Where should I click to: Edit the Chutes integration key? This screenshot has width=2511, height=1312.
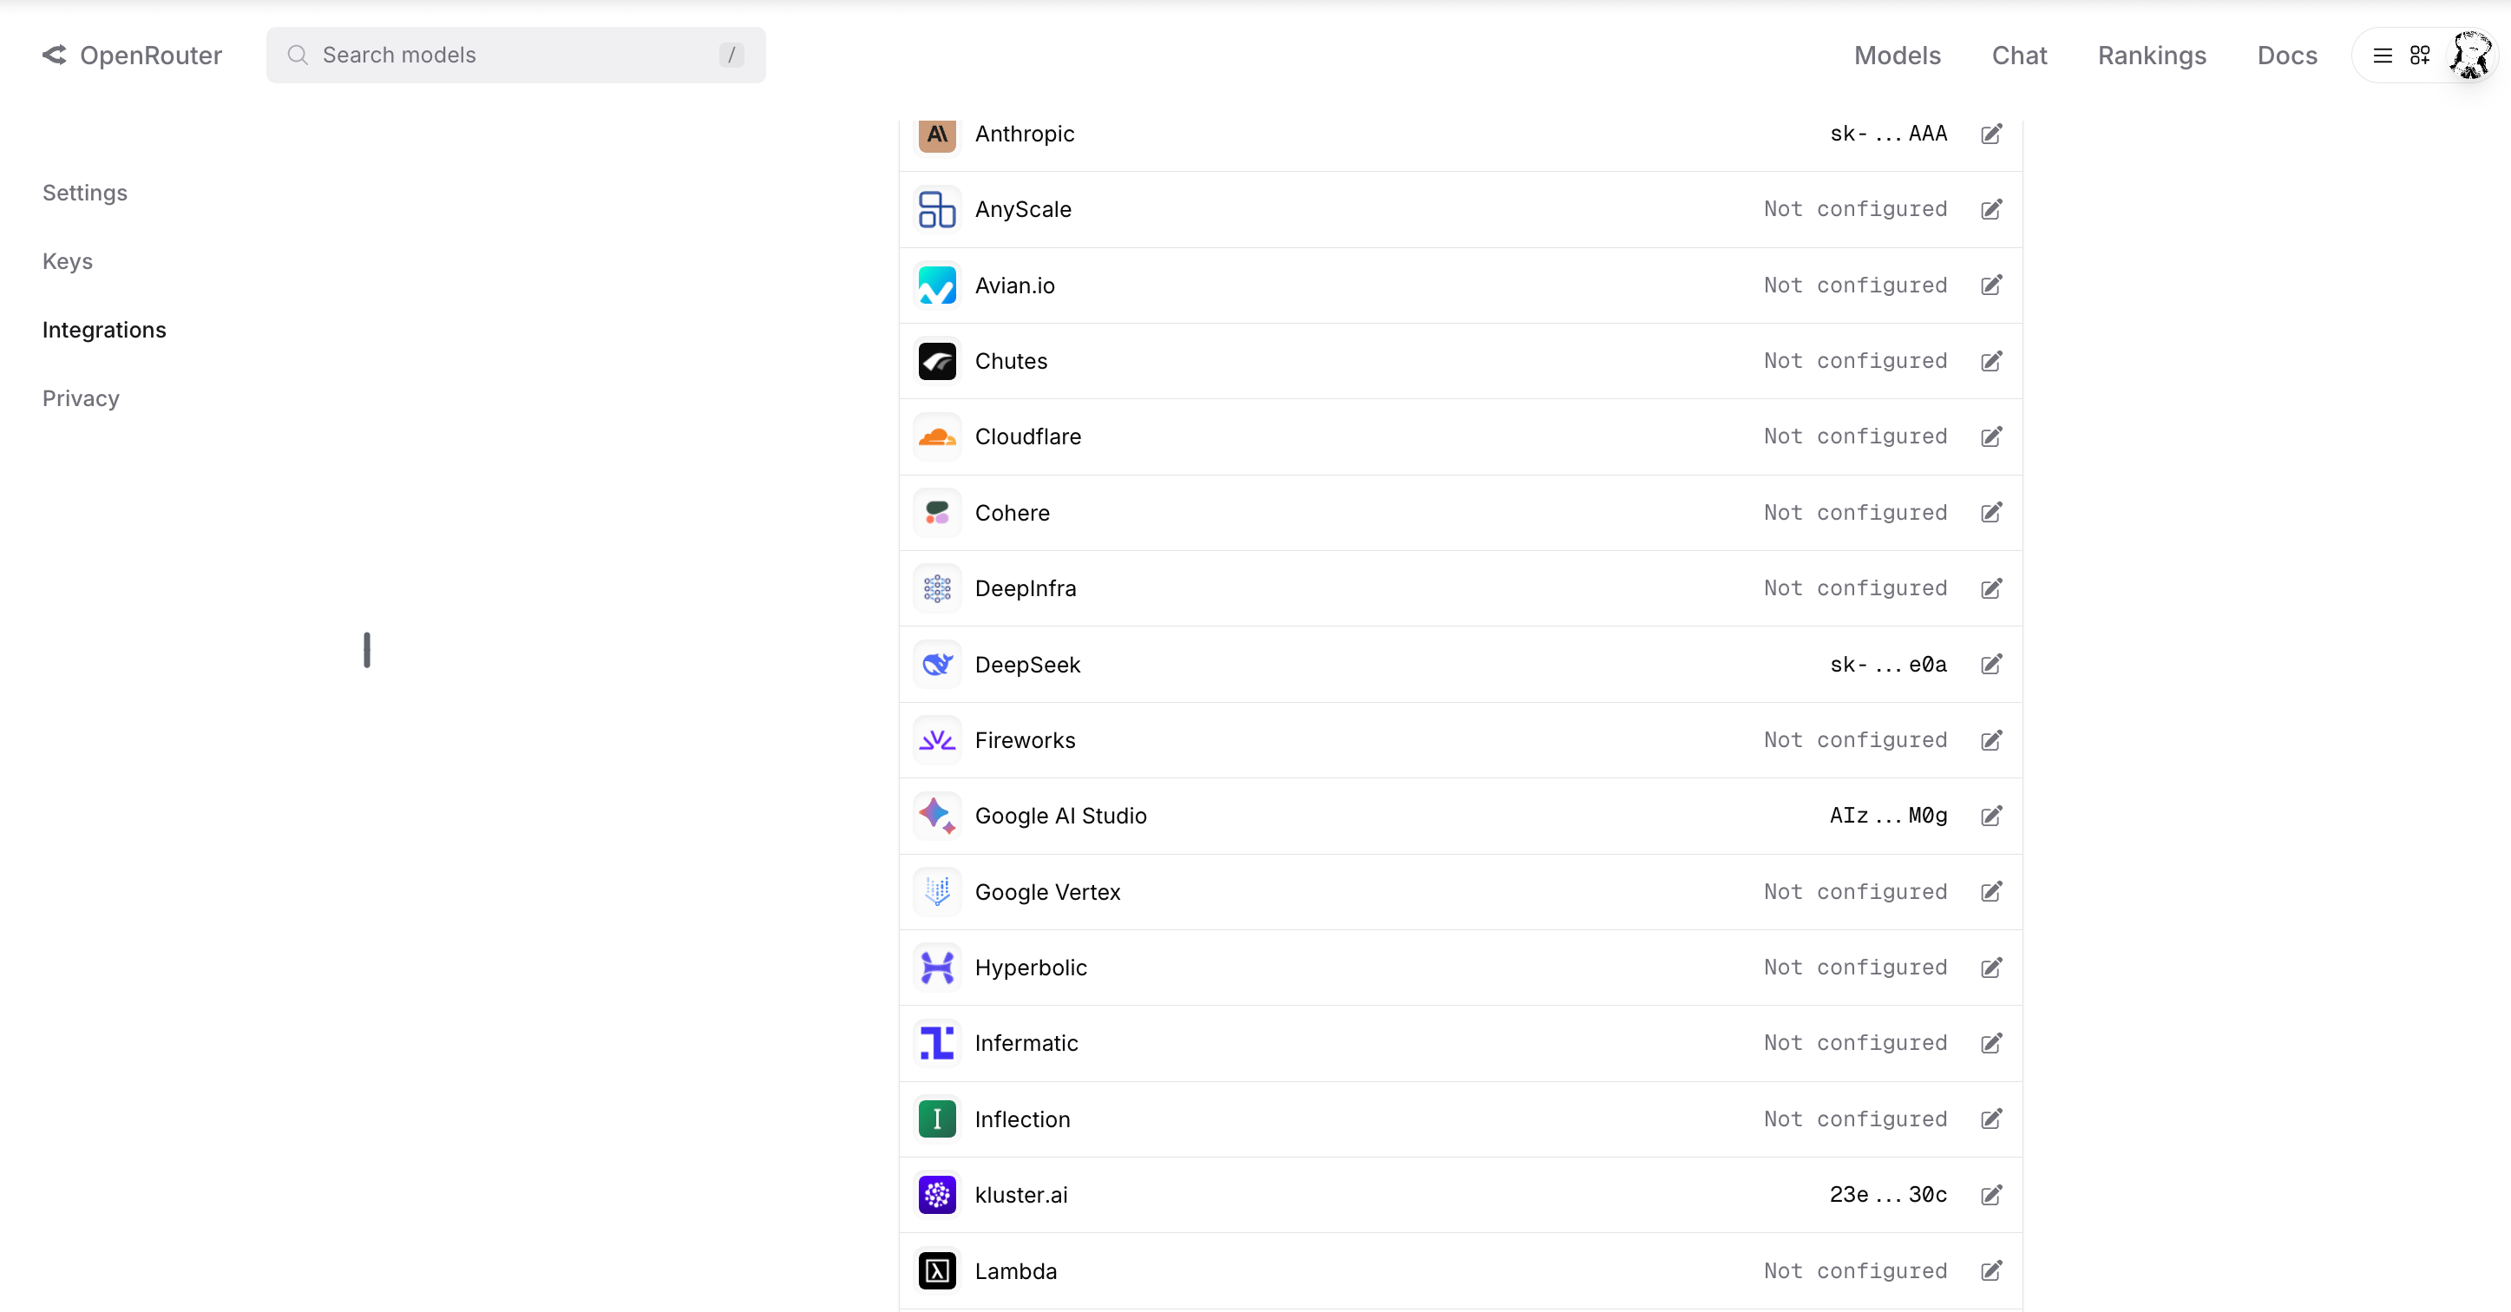tap(1991, 361)
